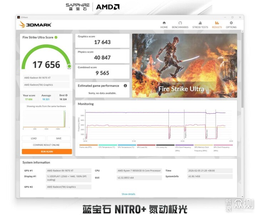Click the Graphics score value 17 643
The image size is (257, 215).
click(x=102, y=42)
